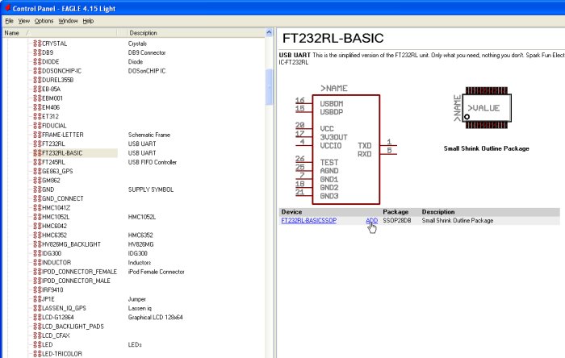Click the scroll-up arrow of the tree list

269,33
